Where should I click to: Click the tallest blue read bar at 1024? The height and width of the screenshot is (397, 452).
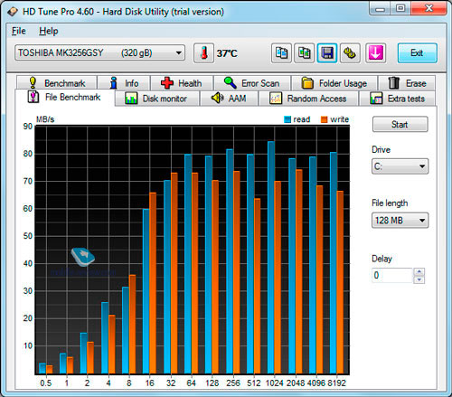coord(271,258)
